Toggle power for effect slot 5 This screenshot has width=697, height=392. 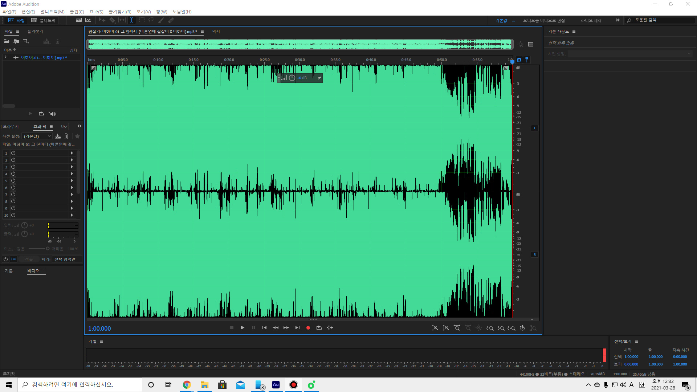click(x=13, y=181)
